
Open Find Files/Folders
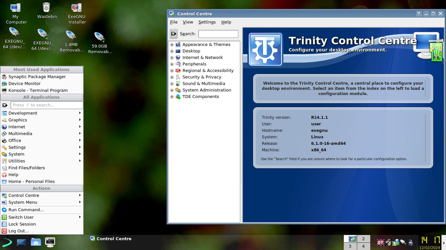(x=42, y=168)
